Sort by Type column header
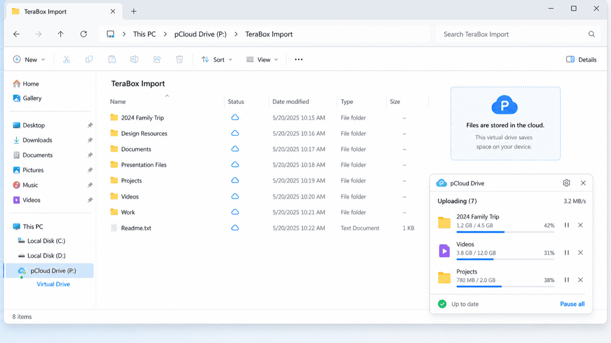The width and height of the screenshot is (611, 343). [x=347, y=101]
